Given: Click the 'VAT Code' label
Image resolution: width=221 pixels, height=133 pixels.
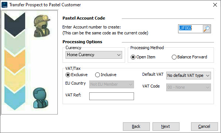Looking at the screenshot, I should click(x=151, y=86).
